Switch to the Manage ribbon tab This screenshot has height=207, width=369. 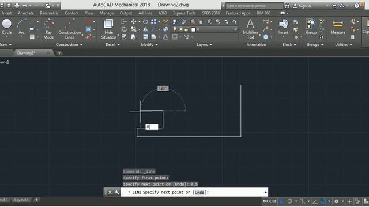coord(106,13)
